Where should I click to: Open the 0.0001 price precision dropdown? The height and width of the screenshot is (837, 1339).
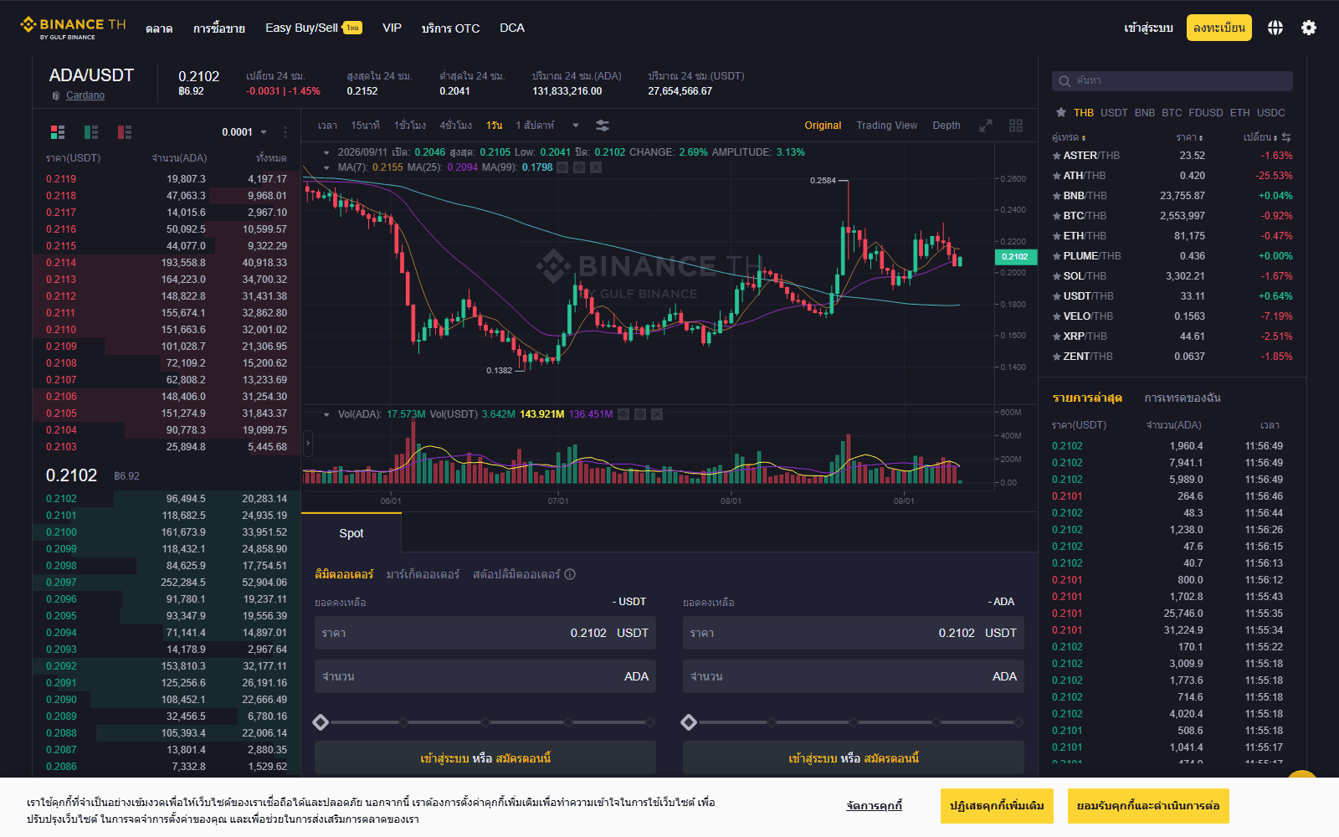point(244,132)
